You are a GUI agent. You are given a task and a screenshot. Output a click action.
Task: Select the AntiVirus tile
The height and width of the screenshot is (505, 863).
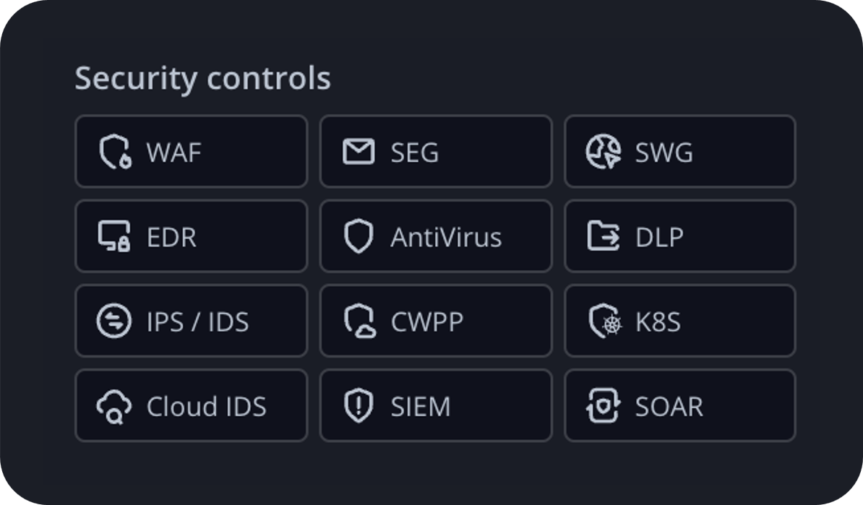click(435, 237)
